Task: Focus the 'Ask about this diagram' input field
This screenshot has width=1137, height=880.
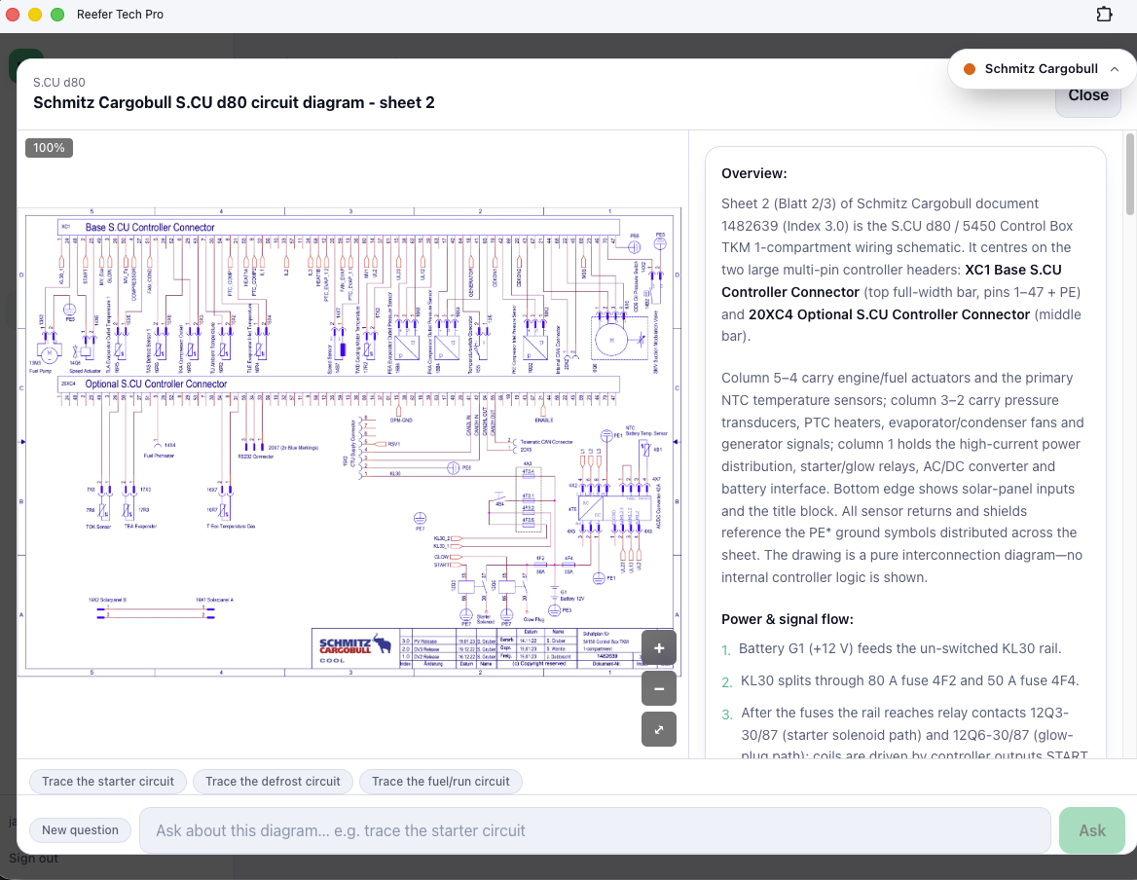Action: (595, 830)
